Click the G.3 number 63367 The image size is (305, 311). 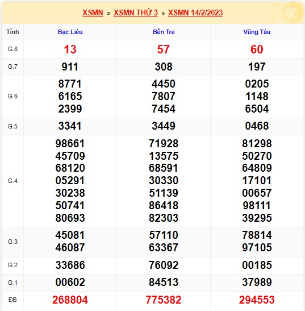(x=164, y=247)
